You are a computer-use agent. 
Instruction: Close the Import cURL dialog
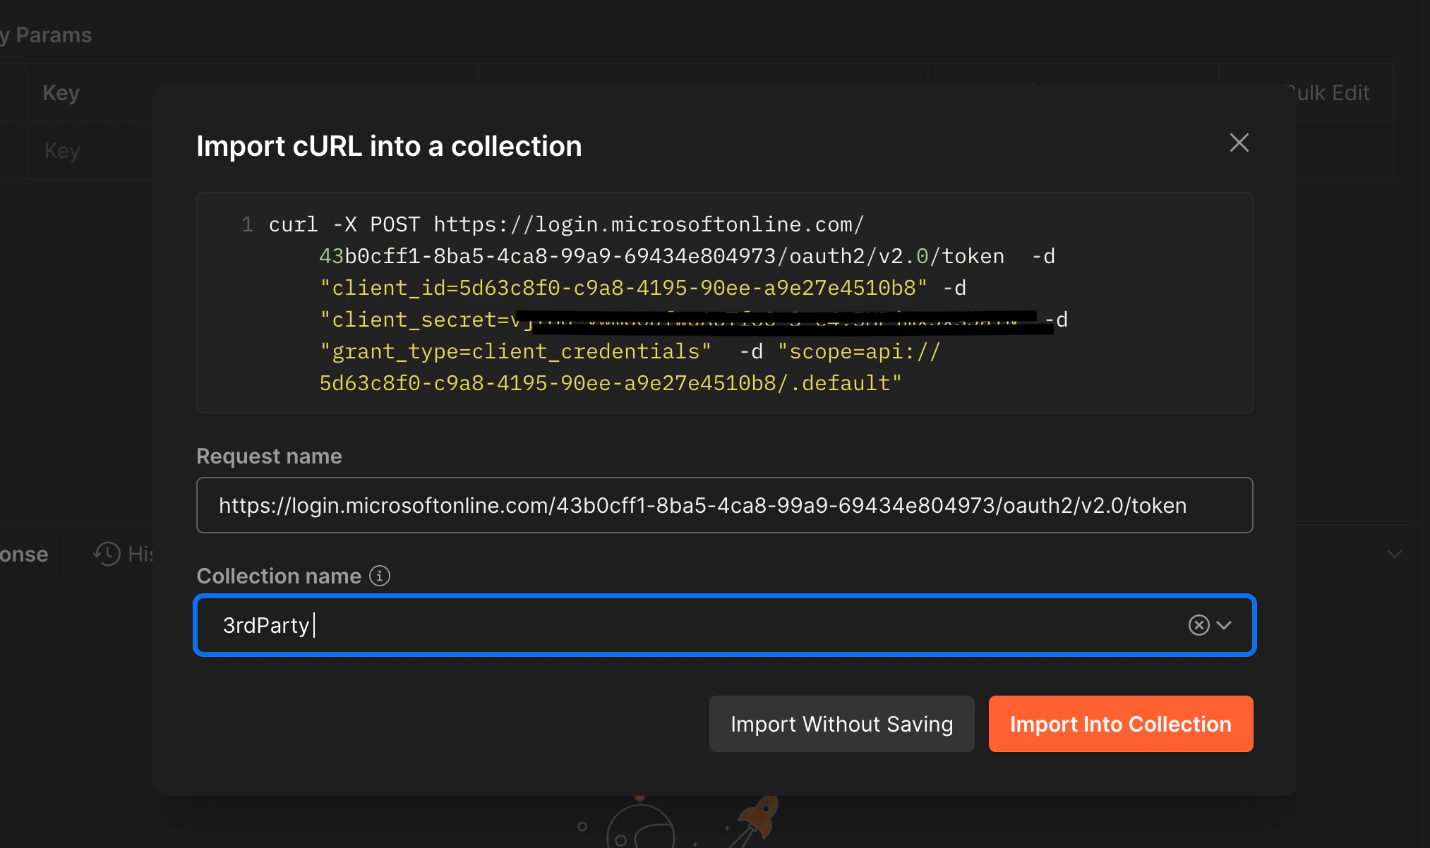(1239, 143)
